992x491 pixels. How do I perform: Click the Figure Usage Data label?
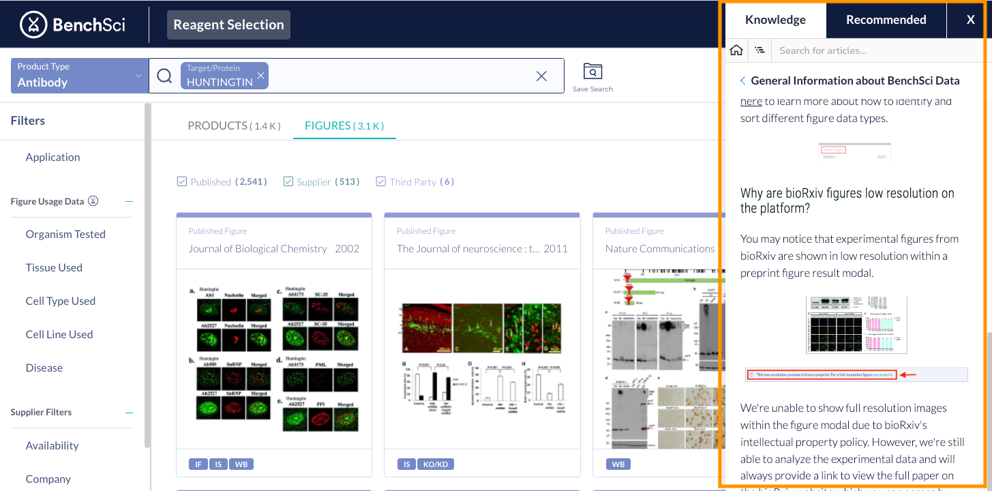pyautogui.click(x=47, y=202)
